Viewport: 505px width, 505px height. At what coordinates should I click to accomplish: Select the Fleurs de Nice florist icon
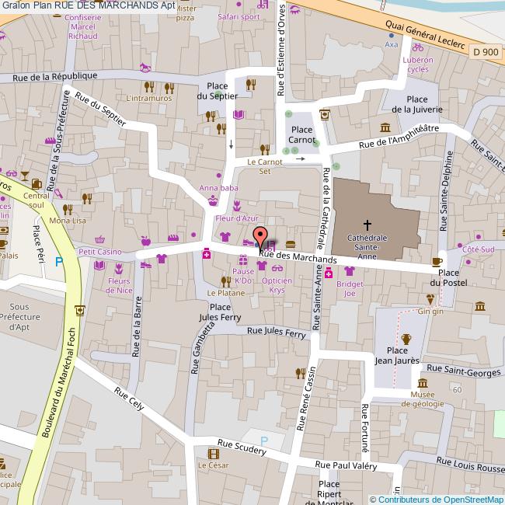120,266
